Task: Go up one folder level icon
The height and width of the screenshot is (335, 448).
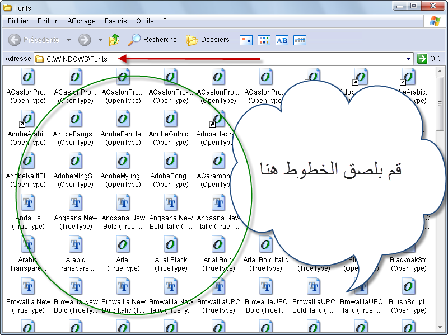Action: point(114,40)
